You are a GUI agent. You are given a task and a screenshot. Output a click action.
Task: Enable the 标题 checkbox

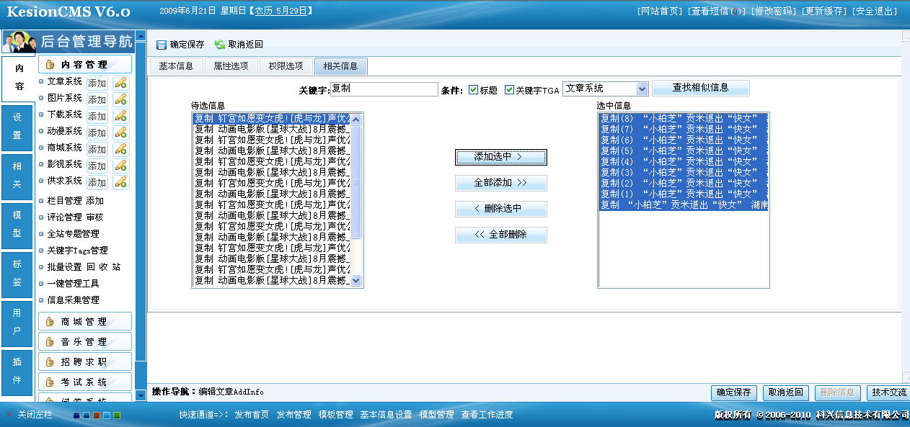[472, 88]
